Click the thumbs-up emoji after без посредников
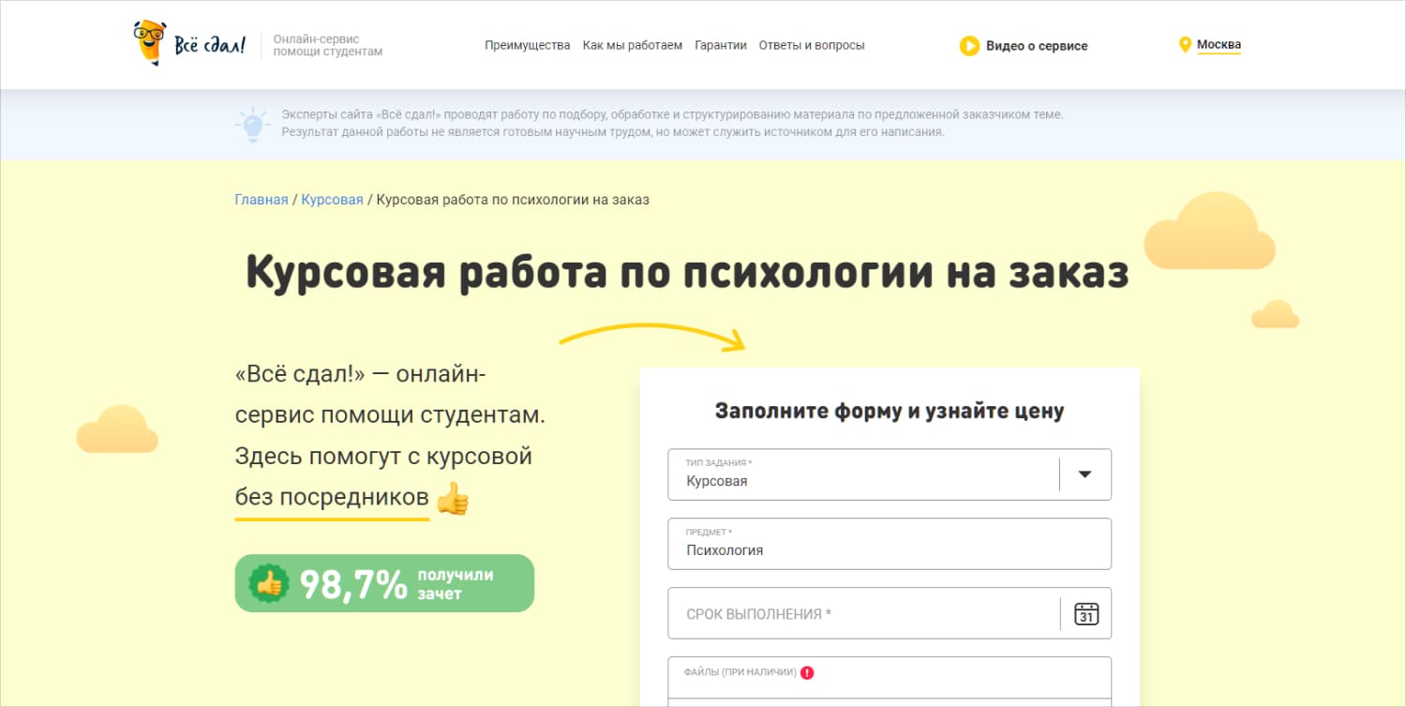The width and height of the screenshot is (1406, 707). click(x=452, y=498)
